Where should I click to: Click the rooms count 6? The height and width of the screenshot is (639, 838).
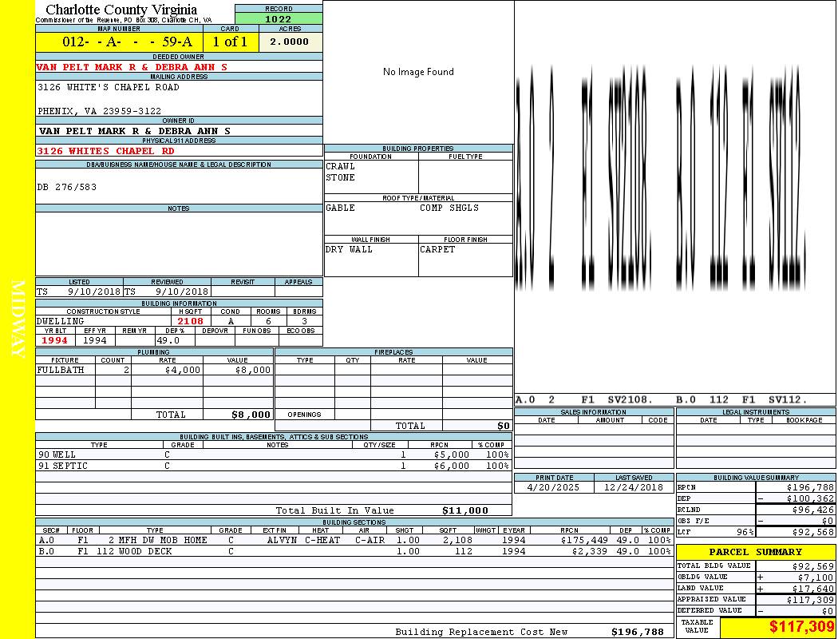pyautogui.click(x=268, y=321)
